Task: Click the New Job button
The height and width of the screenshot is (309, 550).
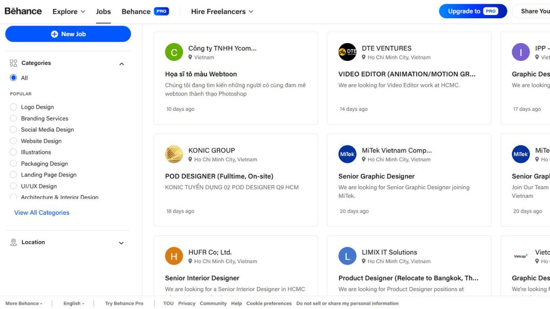Action: (68, 34)
